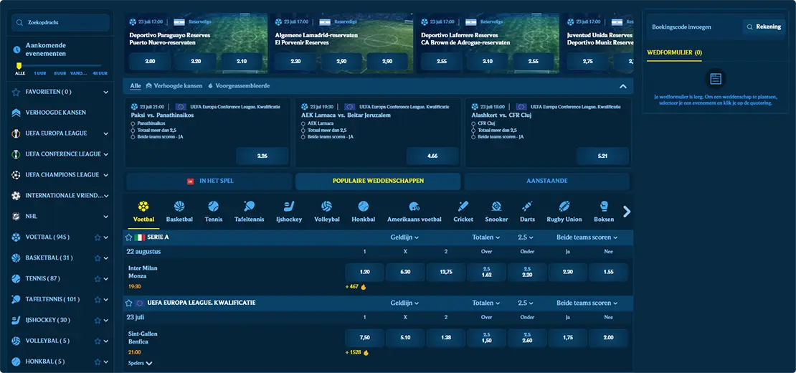Choose the Tafeltennis sport icon

249,212
